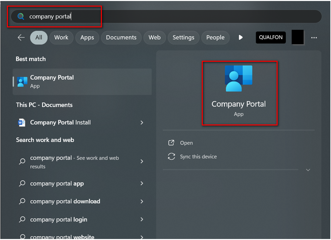This screenshot has width=331, height=240.
Task: Expand 'company portal app' suggestion chevron
Action: pos(142,183)
